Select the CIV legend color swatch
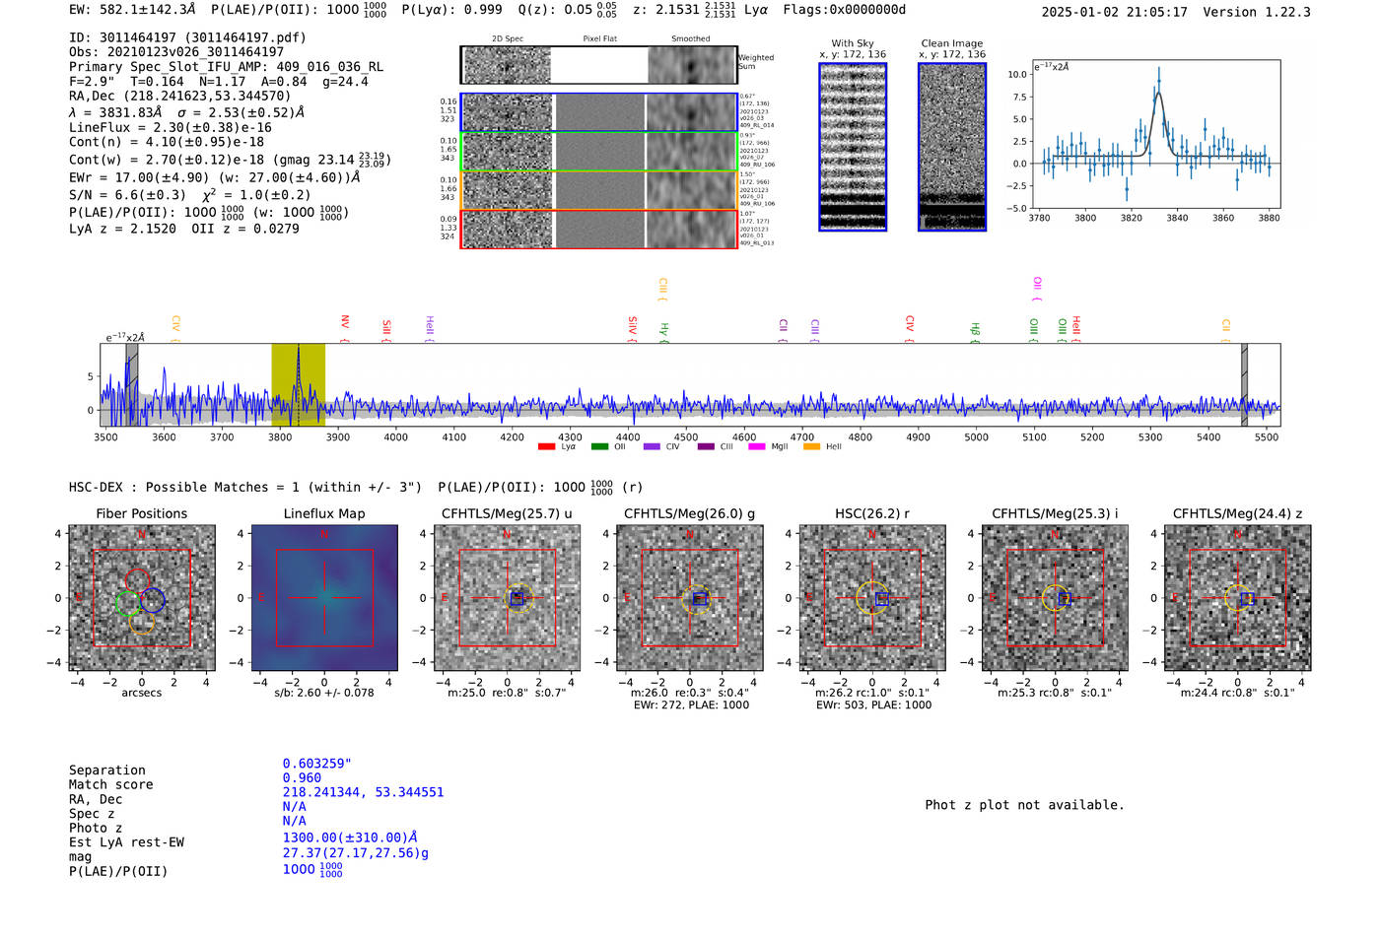This screenshot has height=939, width=1380. pos(652,446)
